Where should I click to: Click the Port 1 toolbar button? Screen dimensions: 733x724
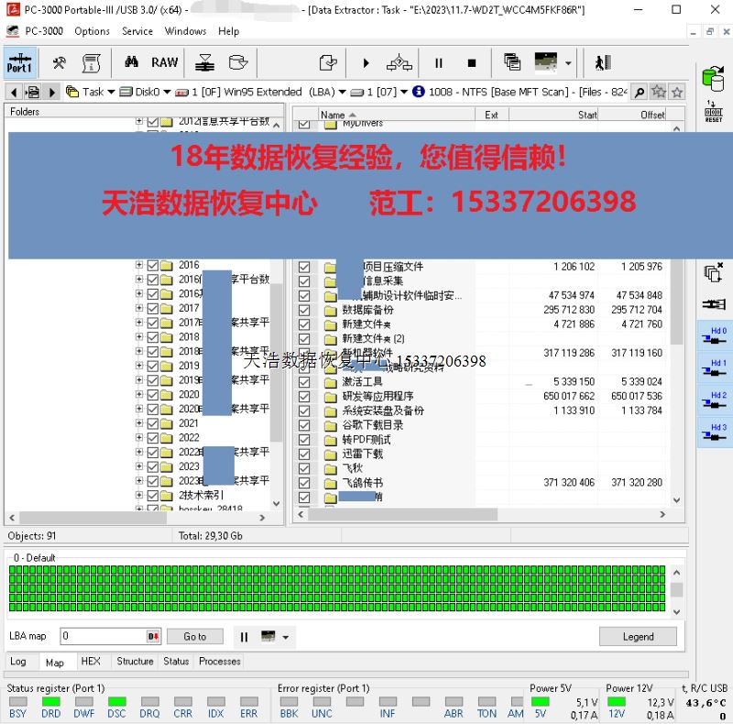[19, 63]
